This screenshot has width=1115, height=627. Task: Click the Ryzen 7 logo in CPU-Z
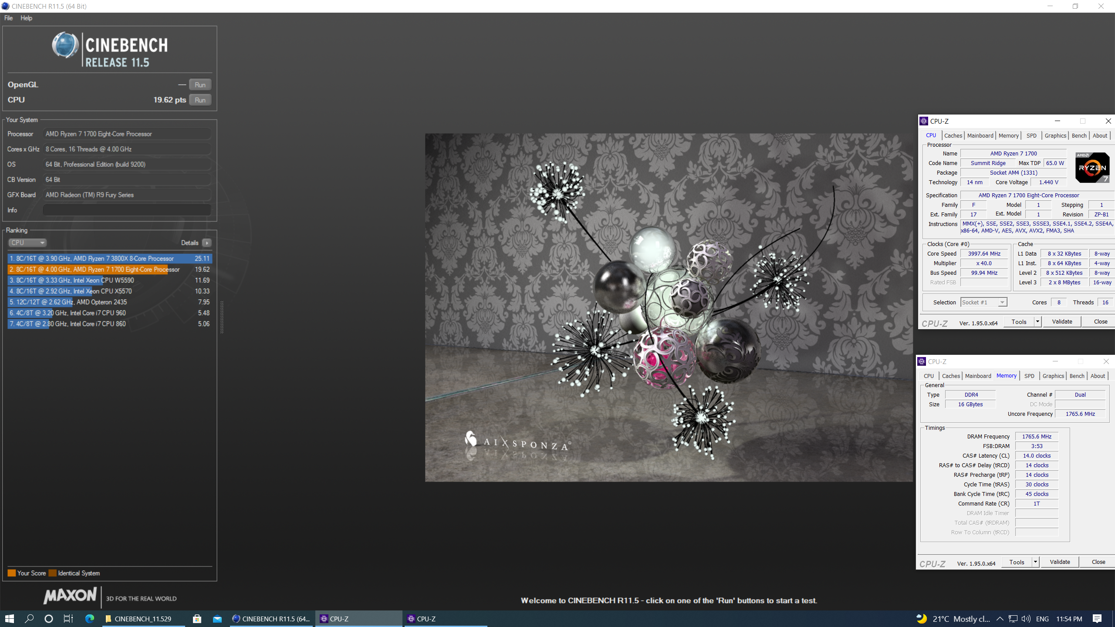point(1092,167)
